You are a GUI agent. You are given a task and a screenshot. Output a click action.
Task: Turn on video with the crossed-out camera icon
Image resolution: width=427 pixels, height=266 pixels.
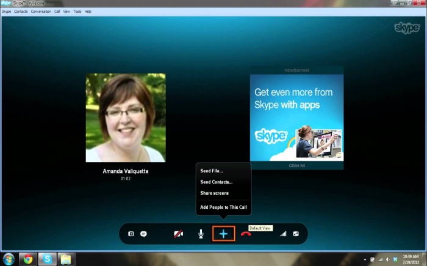[x=178, y=234]
